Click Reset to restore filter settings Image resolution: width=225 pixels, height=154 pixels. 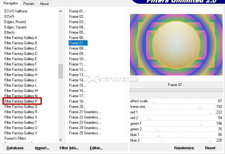pos(210,148)
